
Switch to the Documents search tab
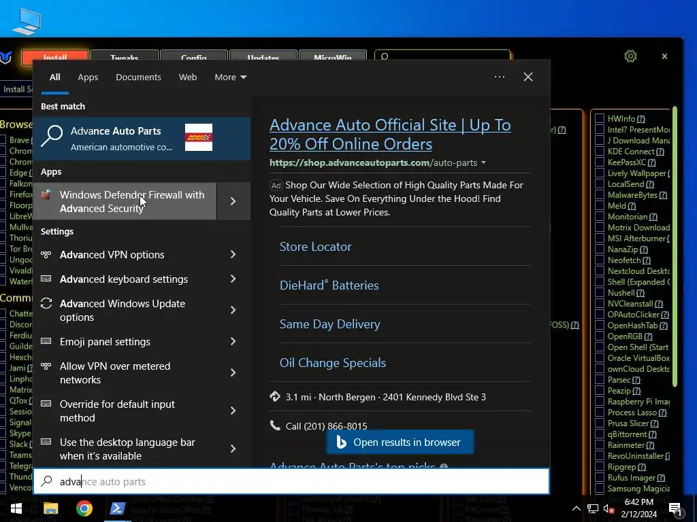point(138,77)
